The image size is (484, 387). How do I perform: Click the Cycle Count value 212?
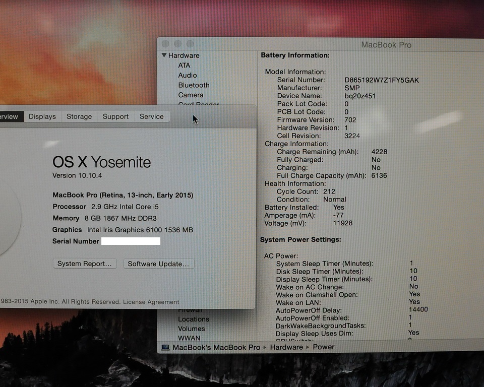click(329, 191)
